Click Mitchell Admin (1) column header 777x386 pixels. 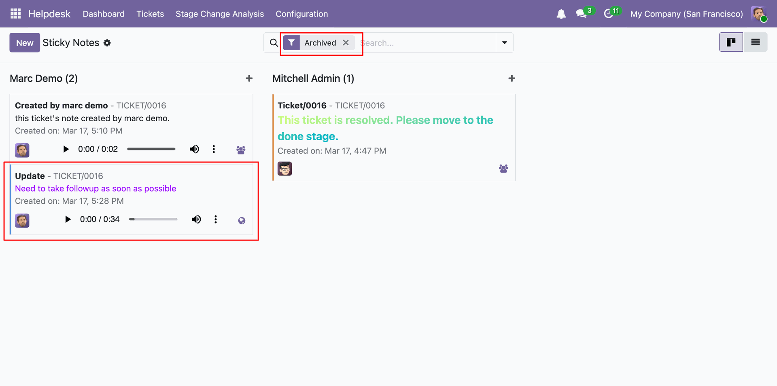pos(313,78)
